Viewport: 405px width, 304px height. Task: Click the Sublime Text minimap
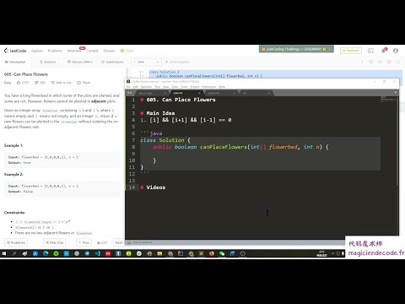point(388,100)
